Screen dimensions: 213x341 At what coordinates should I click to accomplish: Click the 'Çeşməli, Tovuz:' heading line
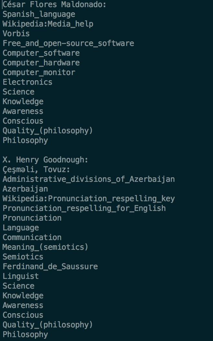tap(36, 170)
